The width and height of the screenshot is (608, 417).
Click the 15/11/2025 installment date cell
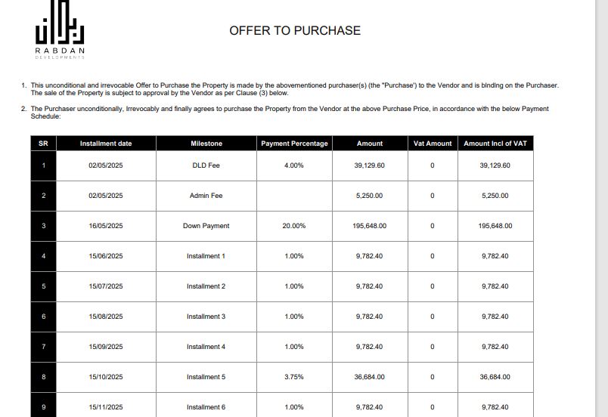pyautogui.click(x=106, y=406)
